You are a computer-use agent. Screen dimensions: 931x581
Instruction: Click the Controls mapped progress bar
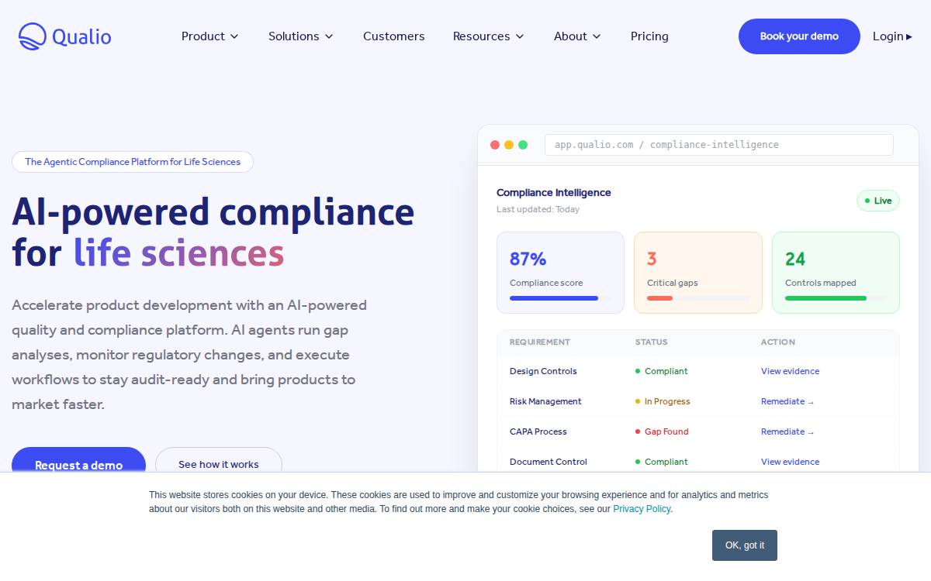[x=836, y=298]
